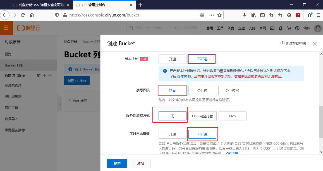Click the screenshot crop icon

click(271, 15)
